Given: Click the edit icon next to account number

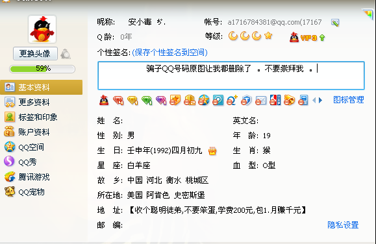Looking at the screenshot, I should click(x=335, y=23).
